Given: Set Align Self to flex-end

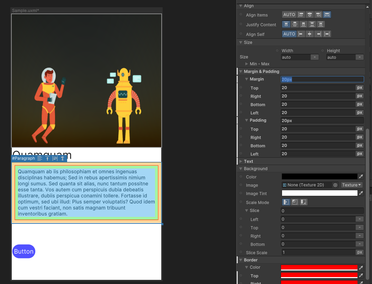Looking at the screenshot, I should pyautogui.click(x=318, y=34).
